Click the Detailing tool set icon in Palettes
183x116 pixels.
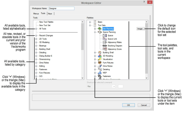[x=100, y=70]
